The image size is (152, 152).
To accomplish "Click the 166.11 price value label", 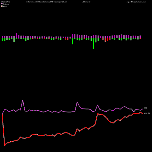I will [147, 113].
